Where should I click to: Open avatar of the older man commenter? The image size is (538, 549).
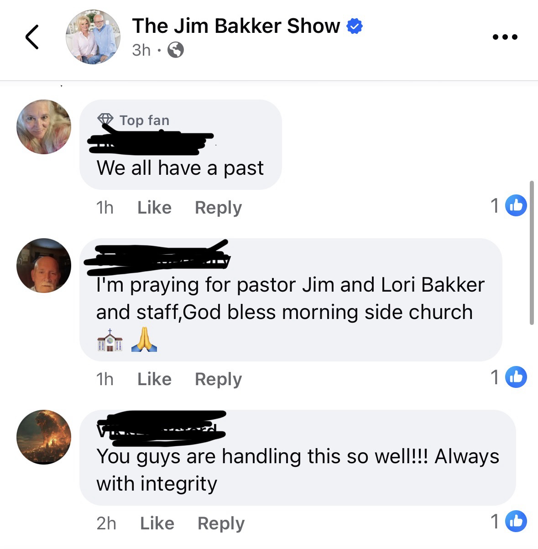(x=44, y=265)
